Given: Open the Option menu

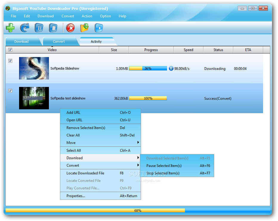Looking at the screenshot, I should point(106,16).
